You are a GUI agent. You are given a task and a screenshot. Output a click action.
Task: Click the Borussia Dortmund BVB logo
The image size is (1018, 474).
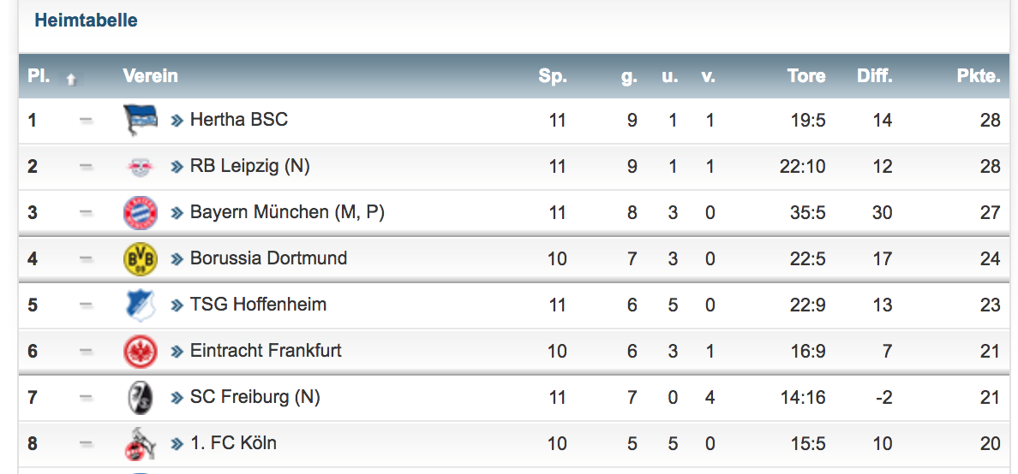(141, 258)
